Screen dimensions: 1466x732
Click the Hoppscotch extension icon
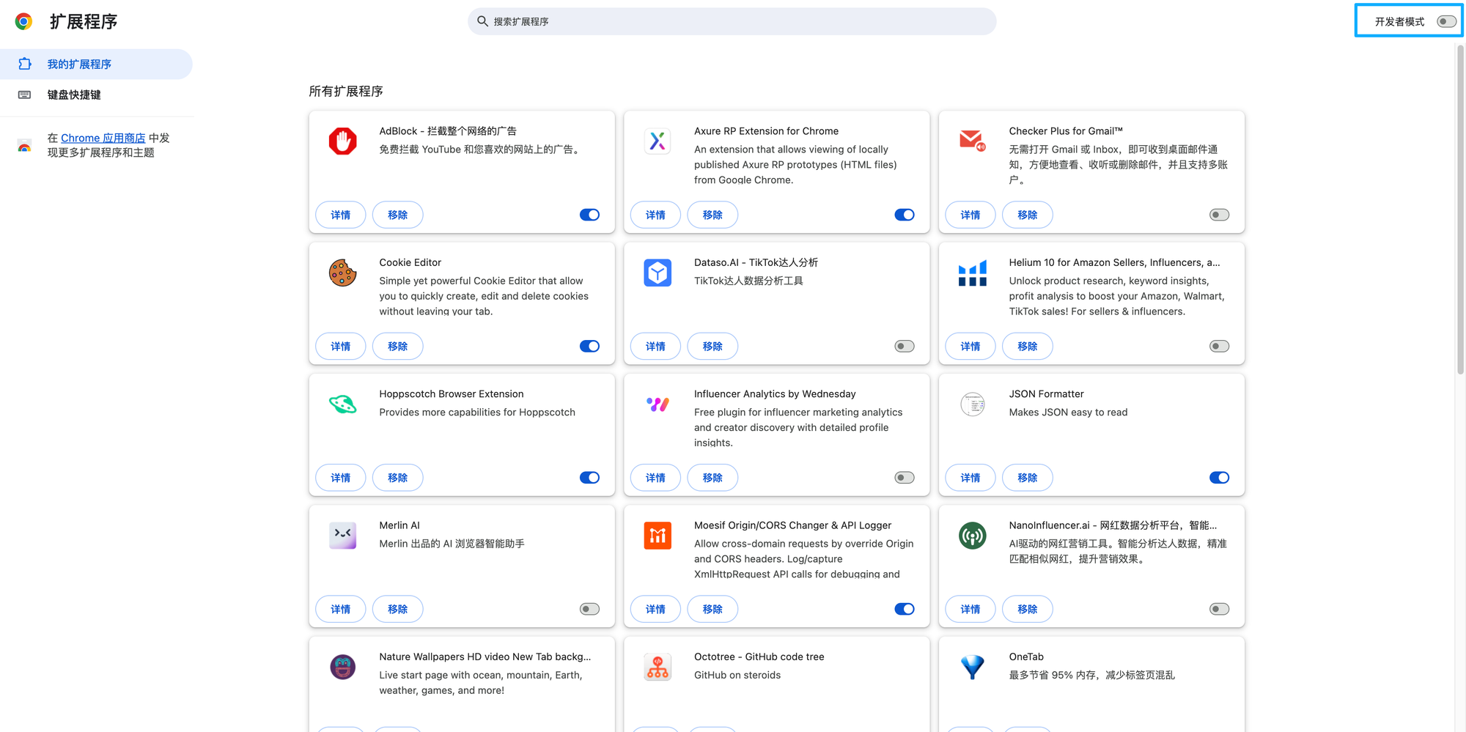coord(343,404)
